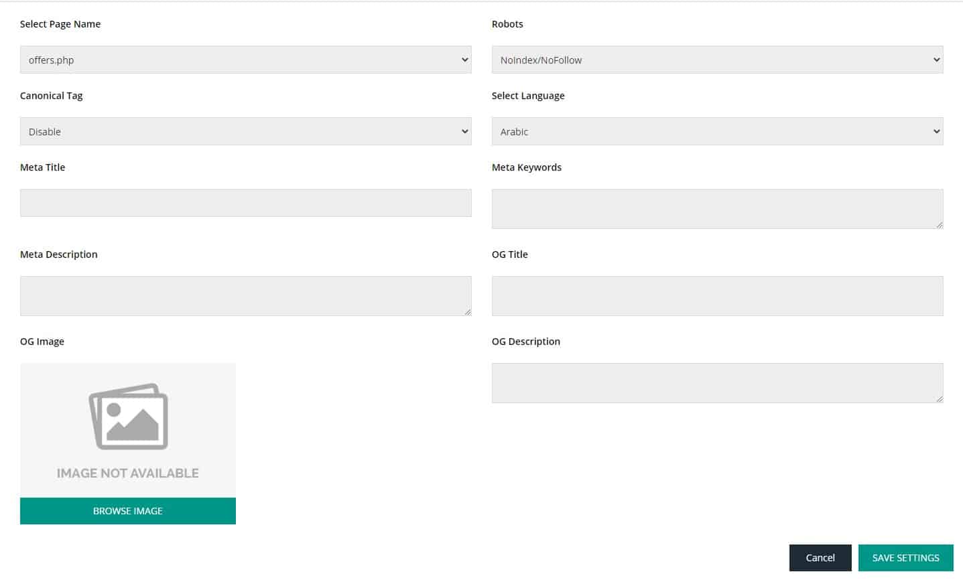Open the Select Page Name dropdown

245,60
